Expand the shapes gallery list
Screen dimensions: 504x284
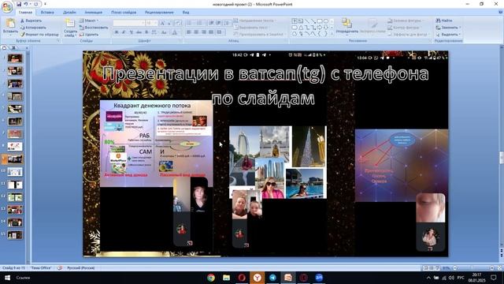pos(332,34)
